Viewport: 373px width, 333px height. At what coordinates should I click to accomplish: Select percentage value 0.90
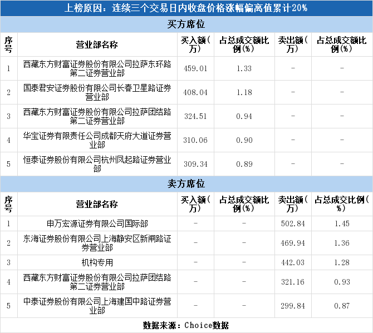coord(244,141)
